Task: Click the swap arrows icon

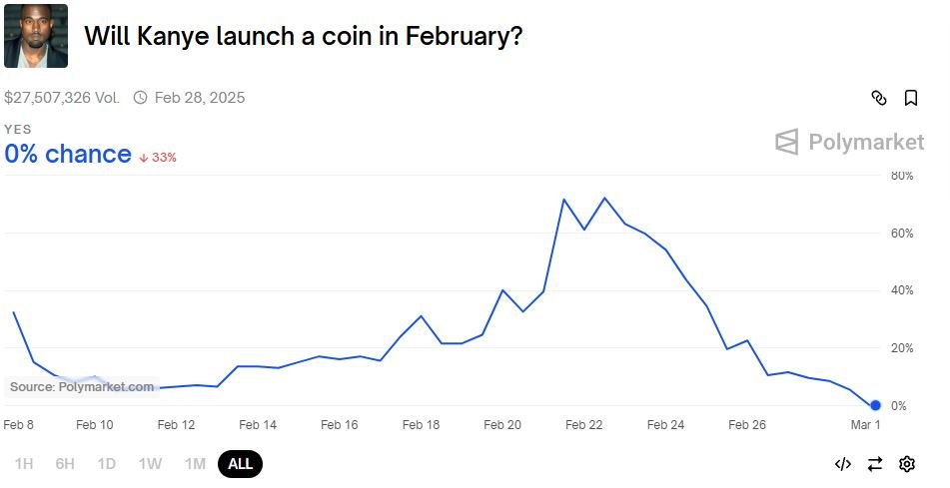Action: point(875,464)
